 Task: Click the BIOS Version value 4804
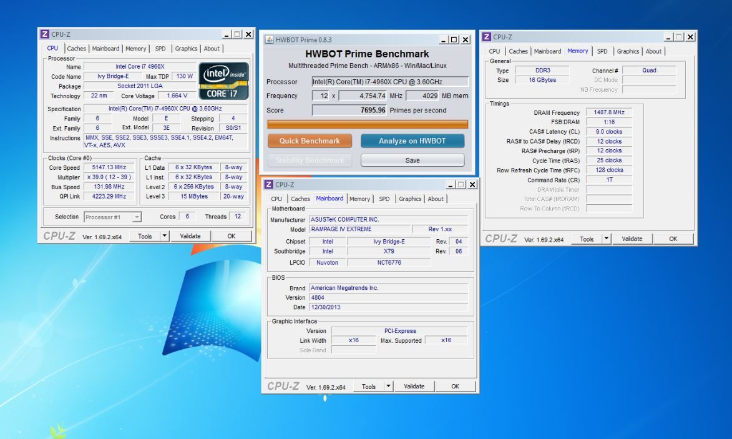388,297
